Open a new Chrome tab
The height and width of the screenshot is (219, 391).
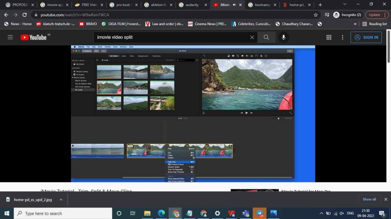click(320, 5)
